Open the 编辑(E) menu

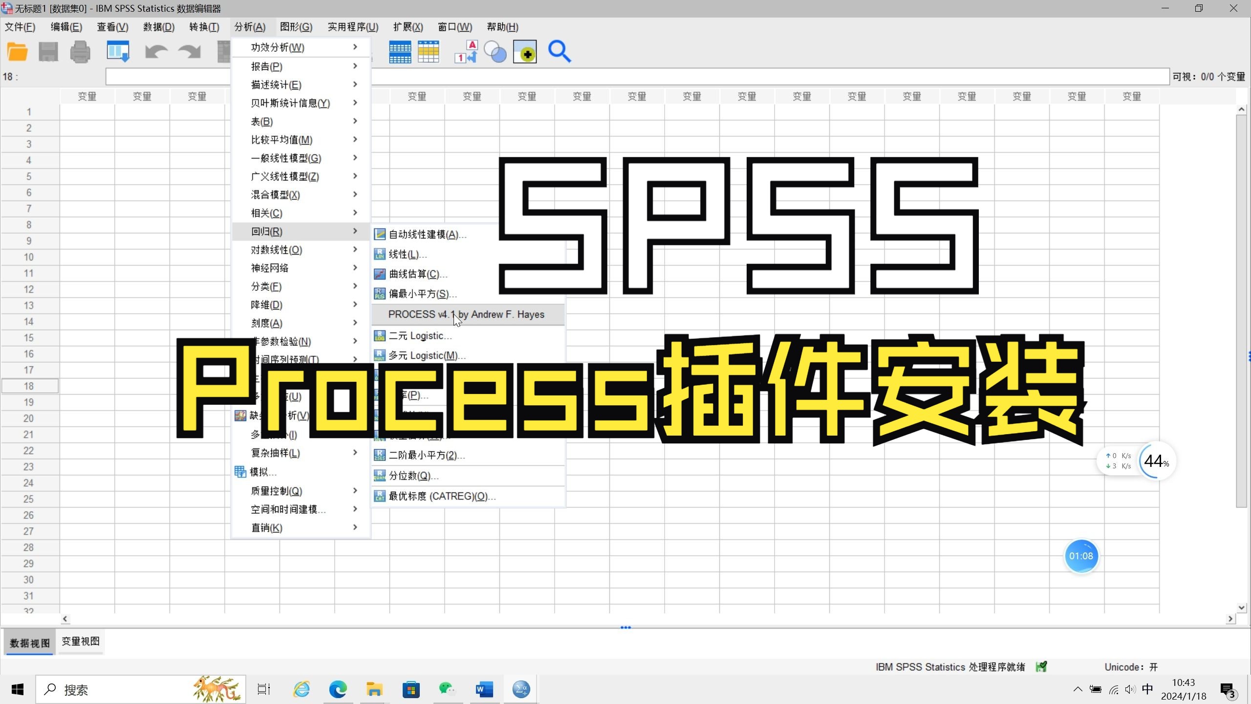(x=66, y=27)
